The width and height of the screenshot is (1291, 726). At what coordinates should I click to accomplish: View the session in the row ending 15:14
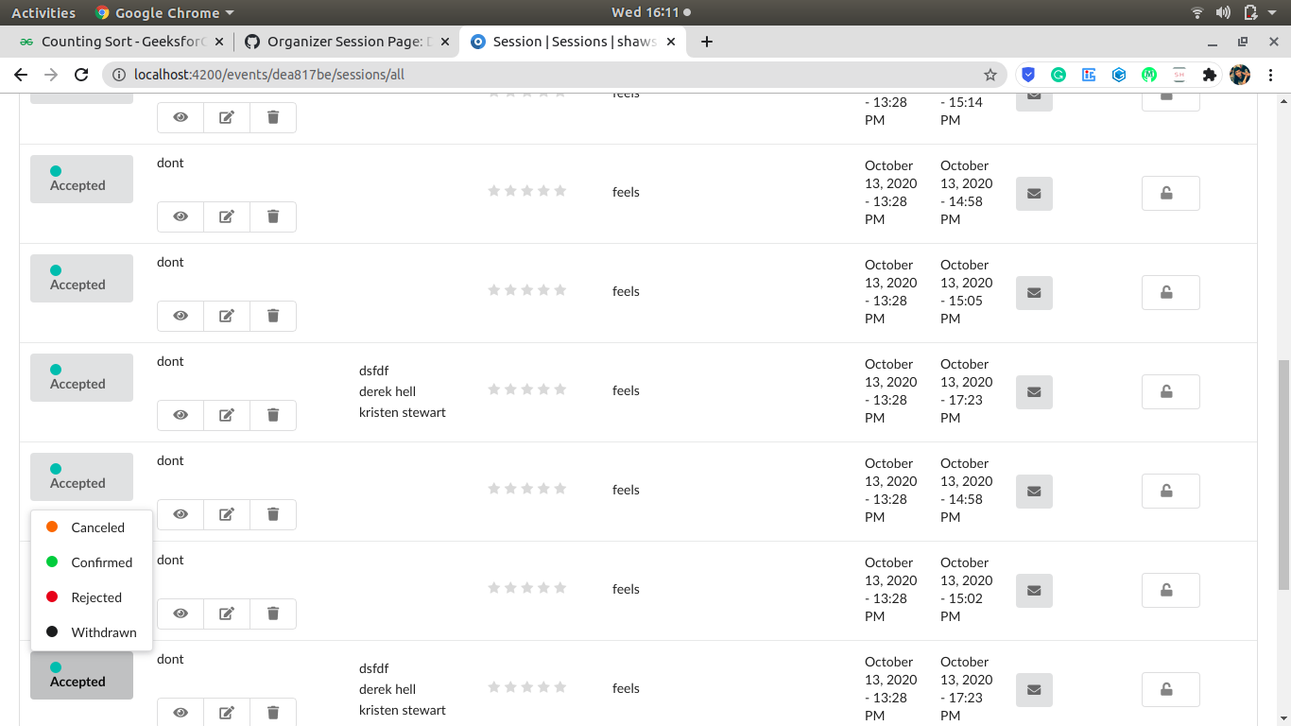[x=181, y=117]
